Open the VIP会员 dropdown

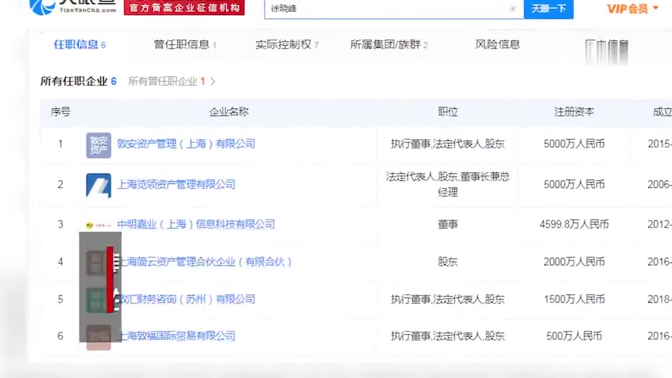tap(632, 8)
